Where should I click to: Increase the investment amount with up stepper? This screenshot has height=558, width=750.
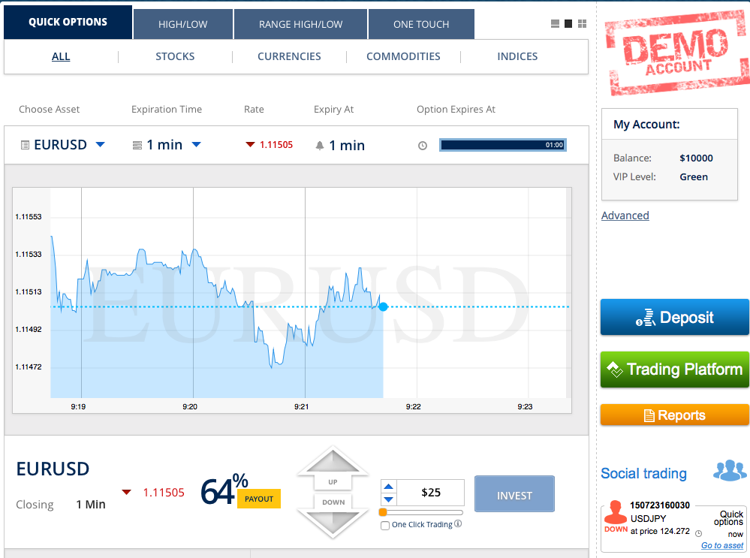388,487
